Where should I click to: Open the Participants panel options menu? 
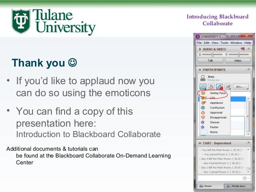248,69
